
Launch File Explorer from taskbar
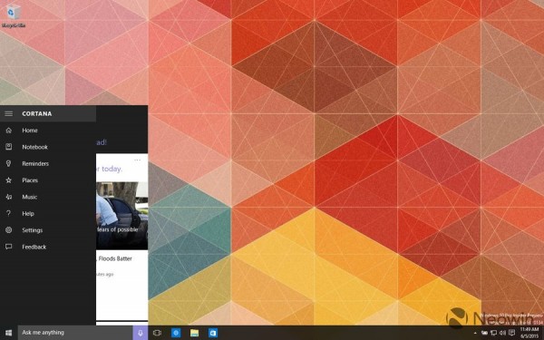point(194,333)
